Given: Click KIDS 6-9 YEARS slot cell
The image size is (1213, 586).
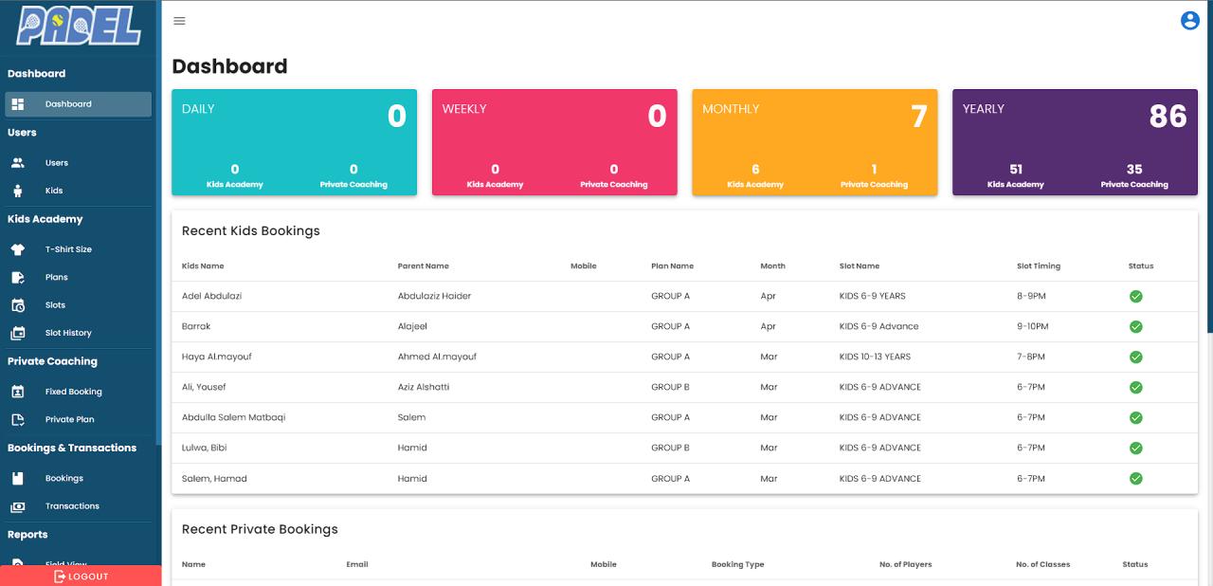Looking at the screenshot, I should (873, 296).
